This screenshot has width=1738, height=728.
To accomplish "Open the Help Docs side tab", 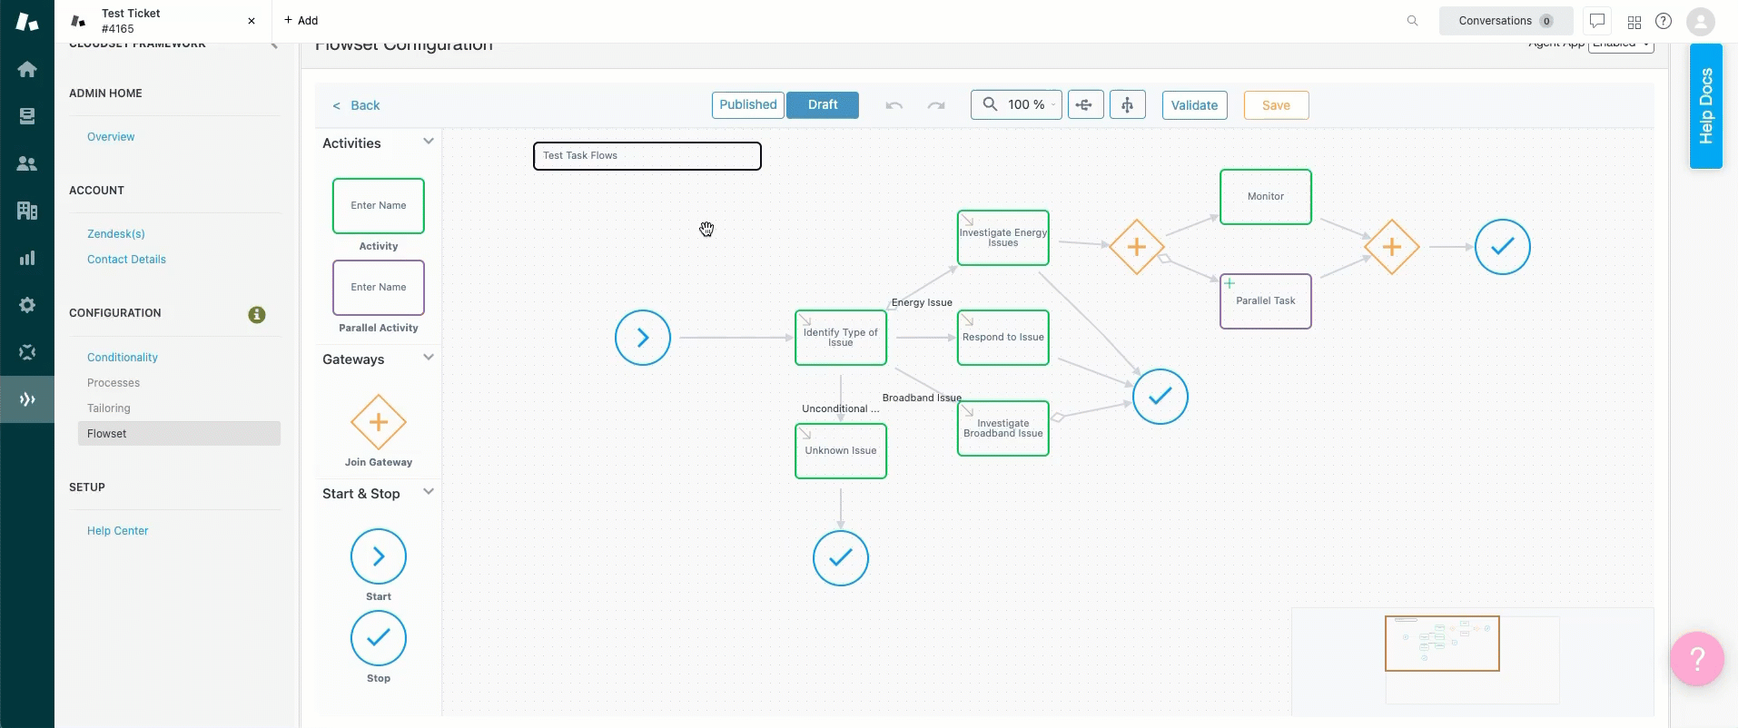I will [x=1705, y=106].
